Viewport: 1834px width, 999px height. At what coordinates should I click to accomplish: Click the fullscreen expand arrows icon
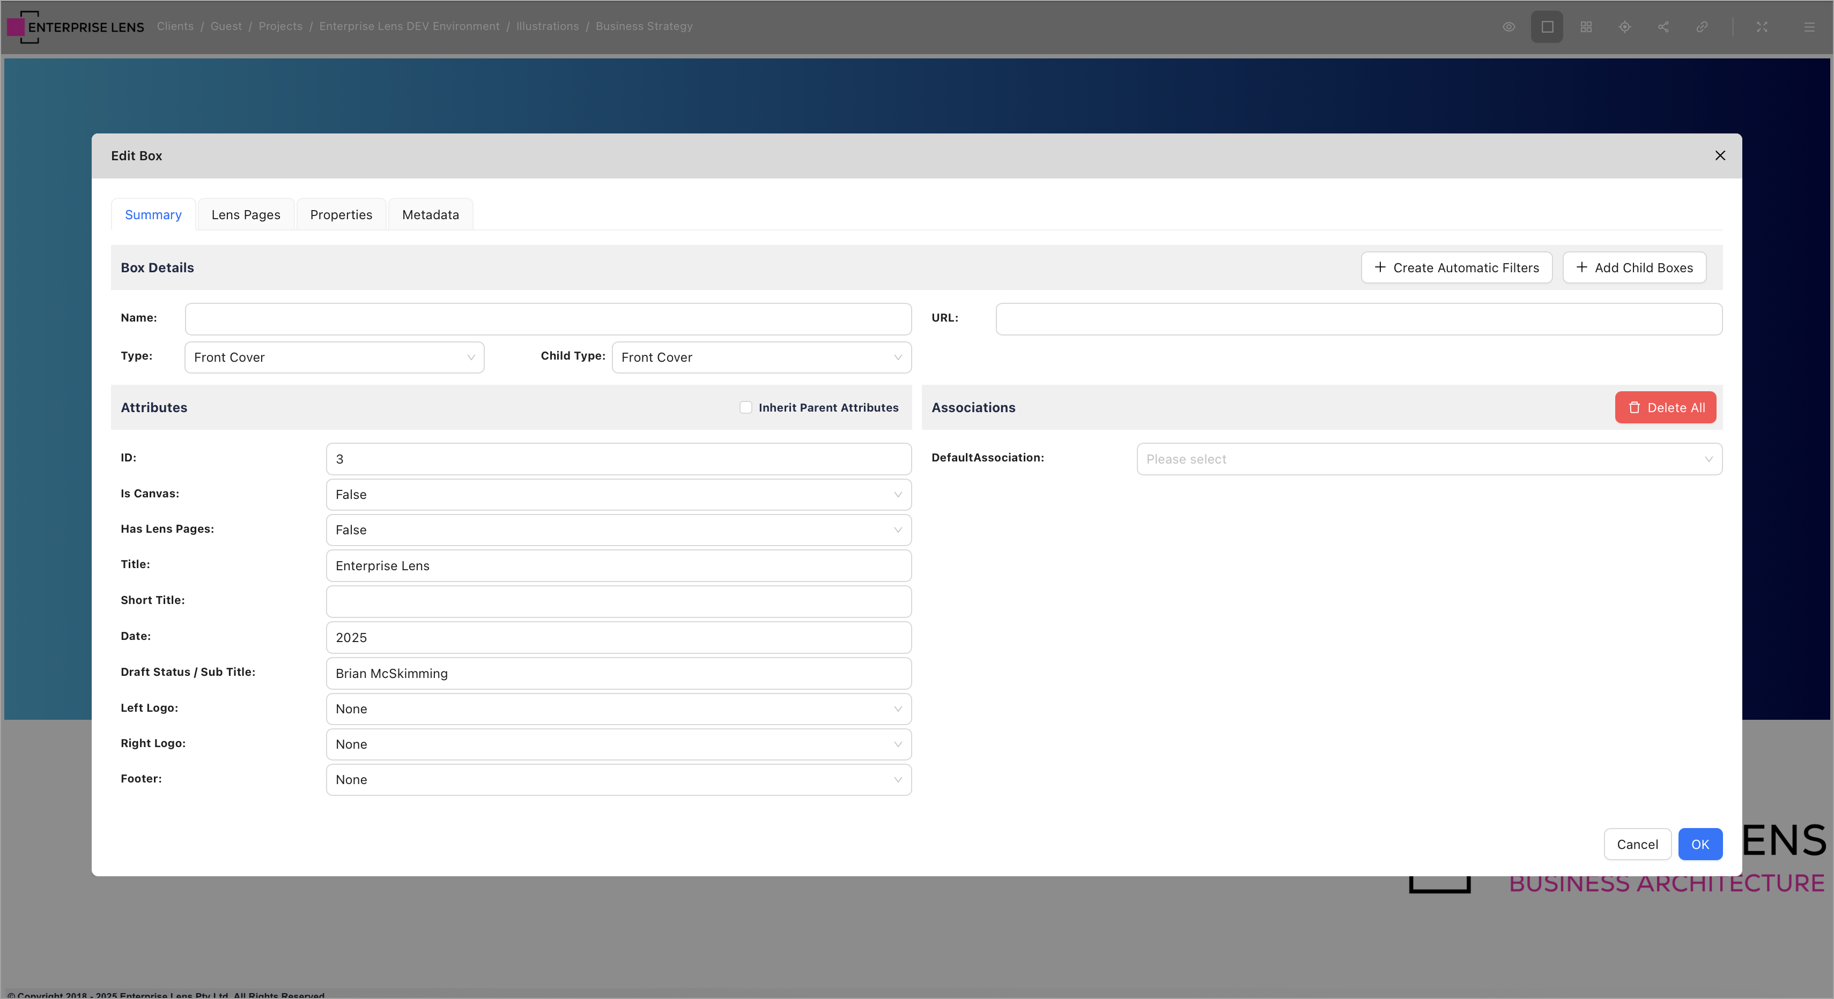1762,27
